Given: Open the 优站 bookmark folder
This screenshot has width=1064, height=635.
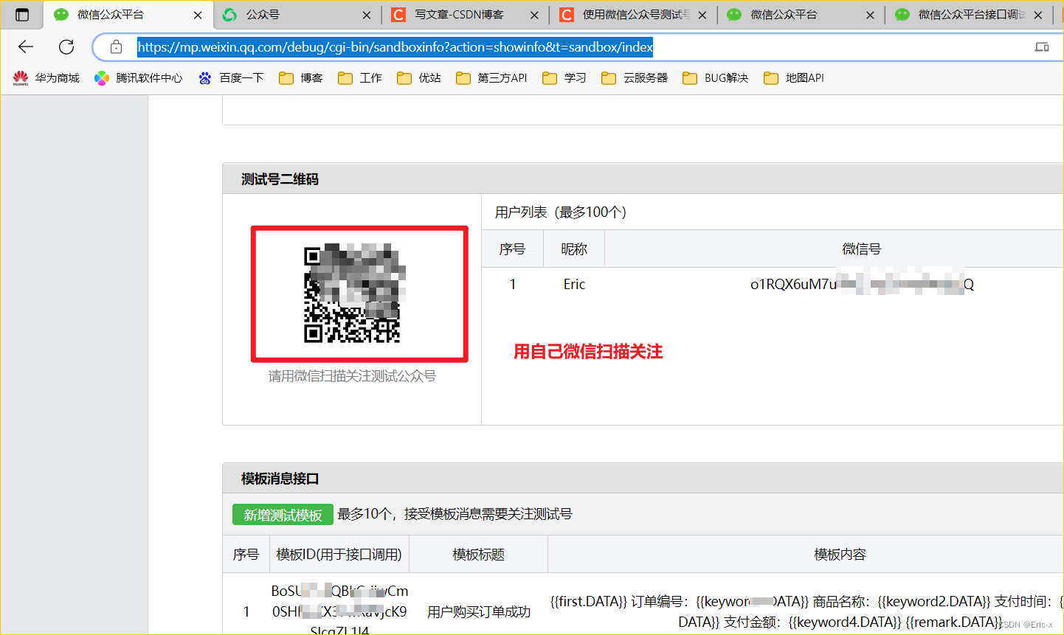Looking at the screenshot, I should (419, 78).
